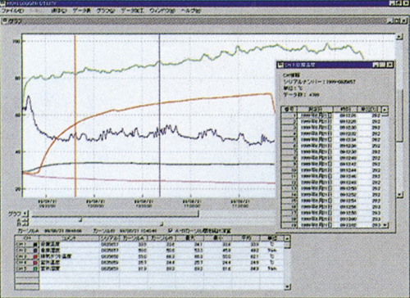Open the グラフ menu in the menu bar
This screenshot has width=410, height=298.
coord(106,11)
